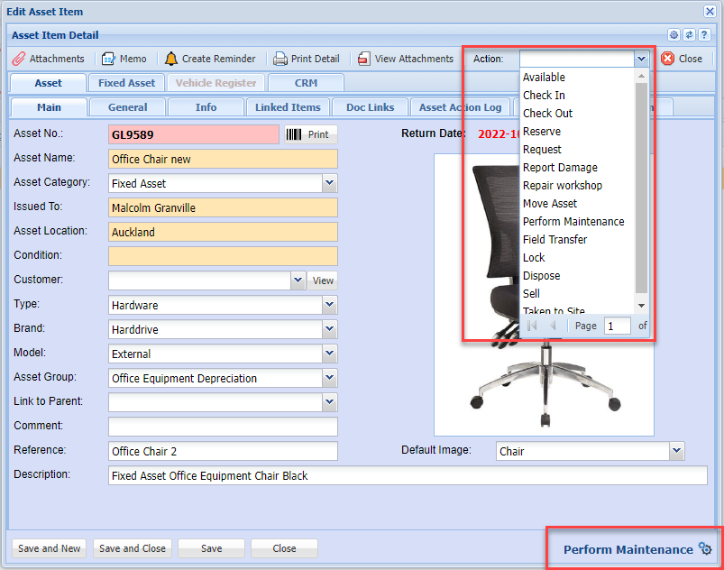Click the refresh icon in the panel header
This screenshot has width=724, height=570.
689,35
